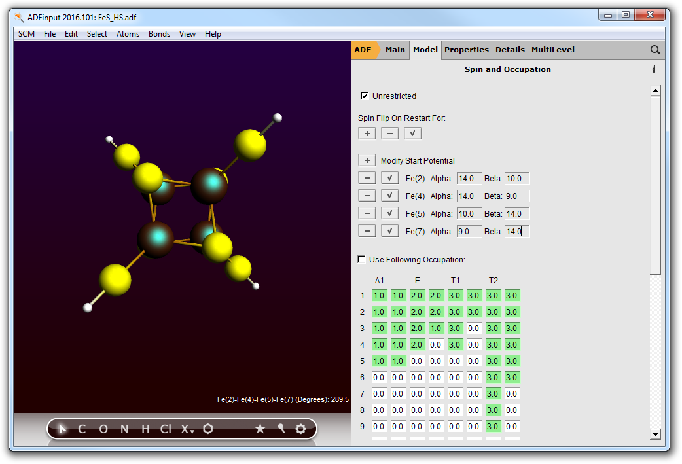Select the ring structure tool
This screenshot has width=682, height=464.
click(208, 429)
